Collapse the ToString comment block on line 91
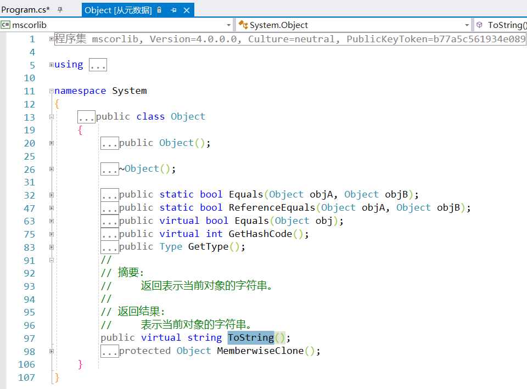Image resolution: width=527 pixels, height=389 pixels. tap(52, 260)
